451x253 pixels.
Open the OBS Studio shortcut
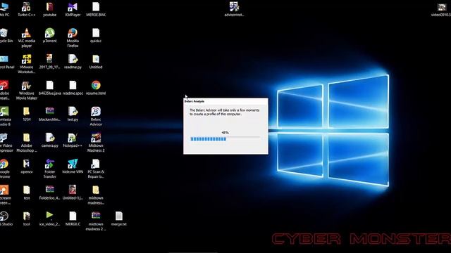4,216
